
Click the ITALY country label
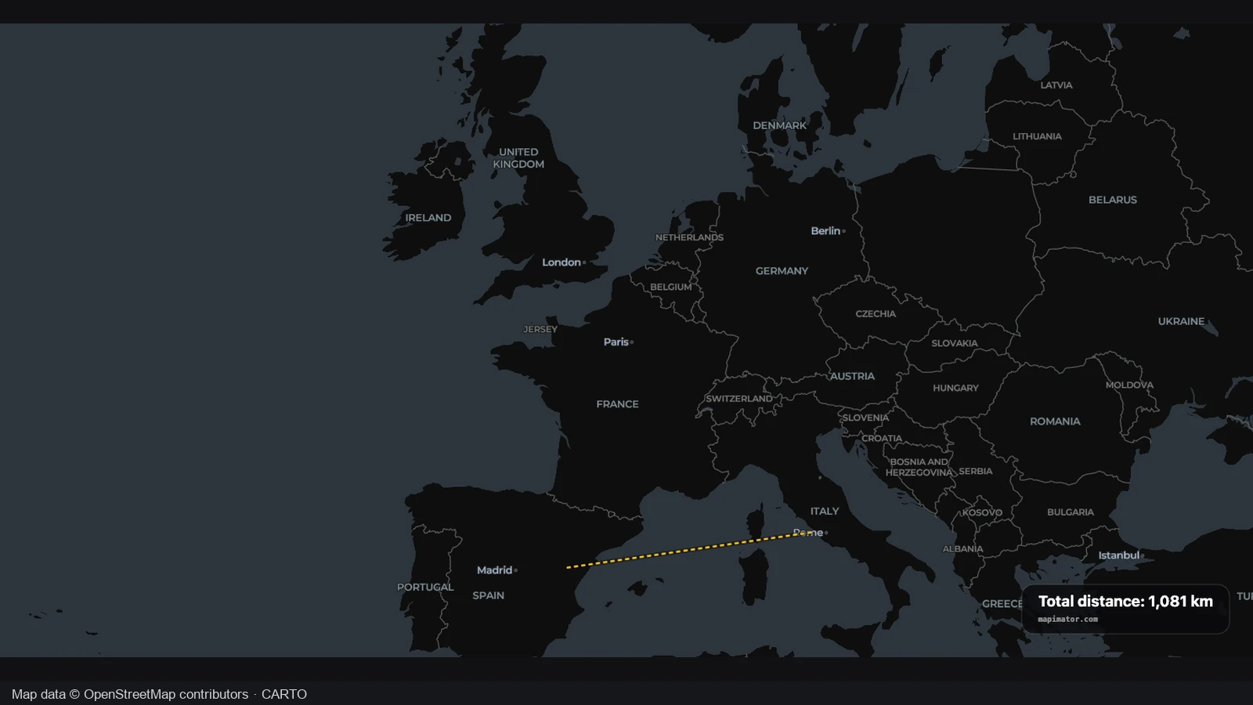point(825,511)
